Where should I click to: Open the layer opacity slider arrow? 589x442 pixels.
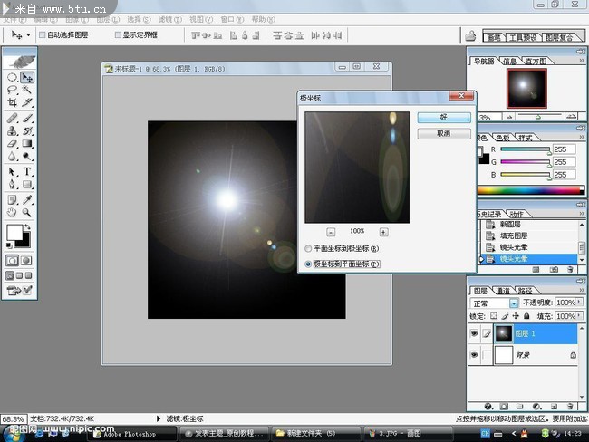[580, 303]
